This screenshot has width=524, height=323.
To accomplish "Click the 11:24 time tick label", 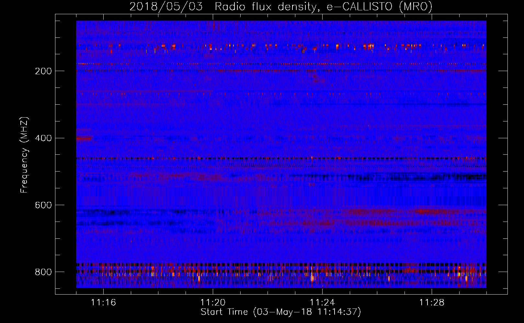I will [x=322, y=303].
